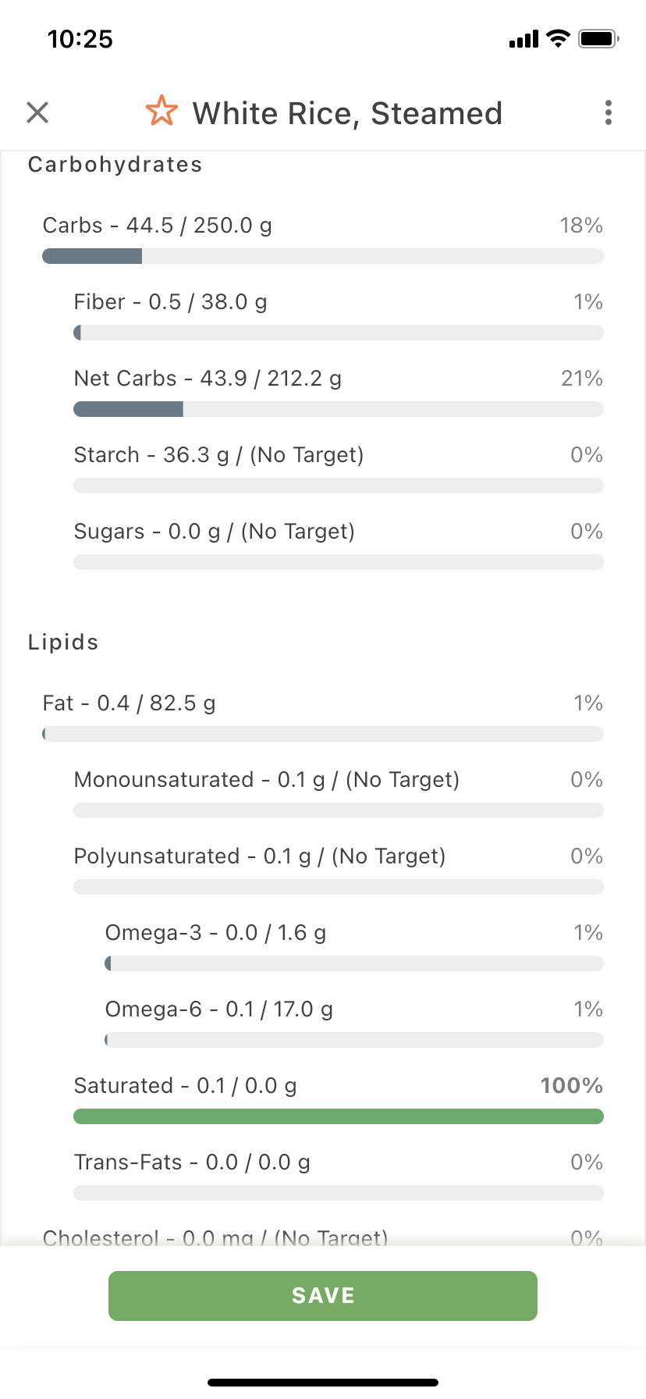Save the food entry
Viewport: 646px width, 1399px height.
[323, 1296]
